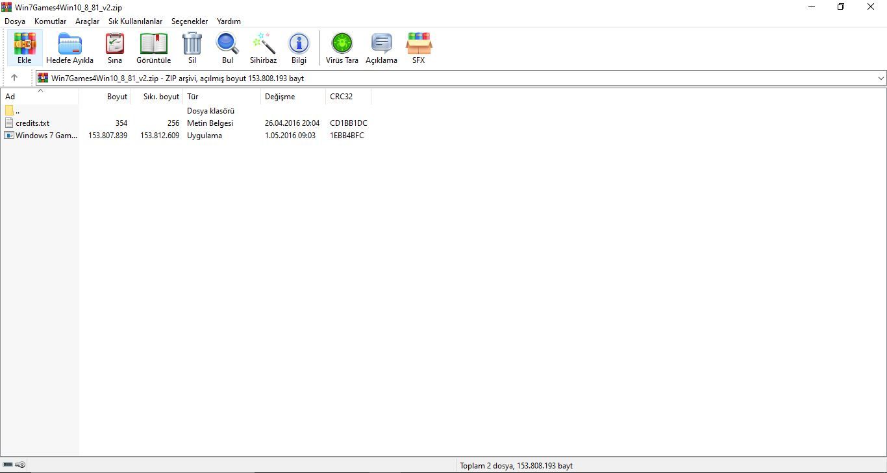Sort by the Sıkı. boyut column header

(x=157, y=97)
